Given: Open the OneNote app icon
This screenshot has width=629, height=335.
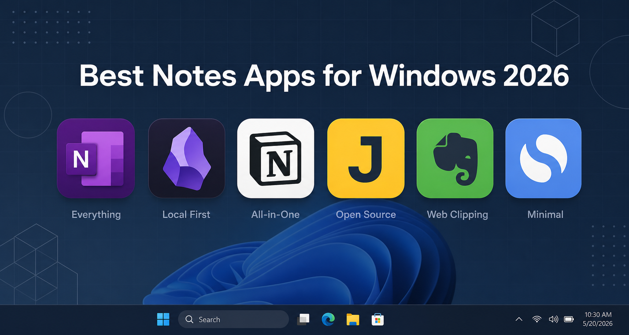Looking at the screenshot, I should tap(96, 158).
